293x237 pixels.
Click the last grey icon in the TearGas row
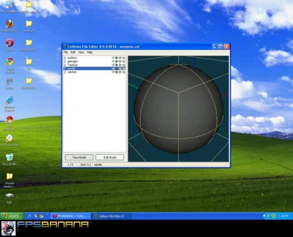point(123,65)
